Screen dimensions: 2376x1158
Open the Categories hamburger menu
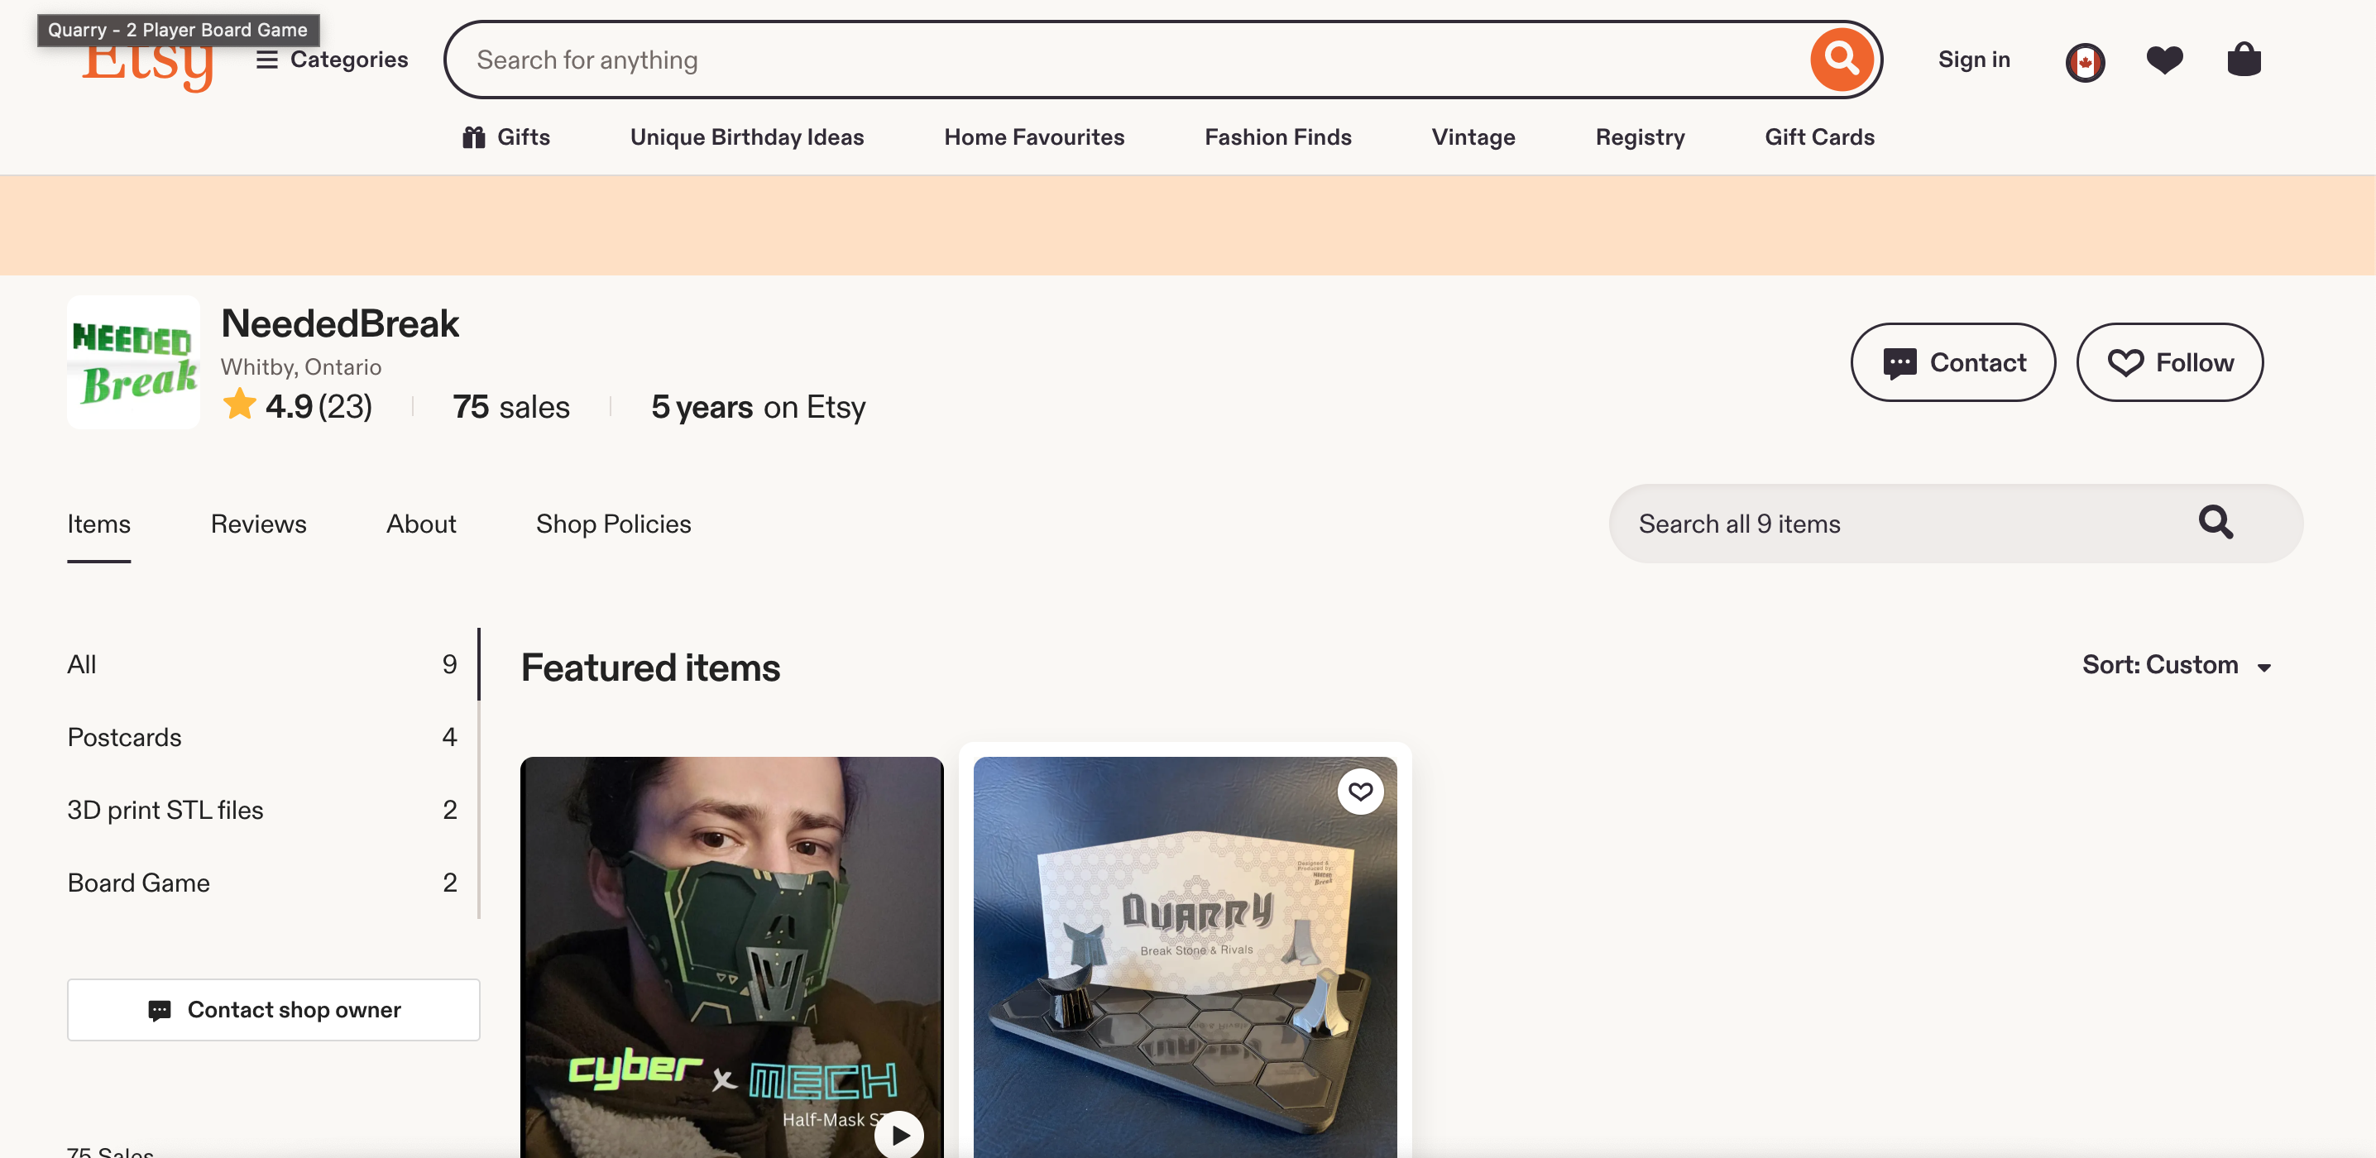331,60
